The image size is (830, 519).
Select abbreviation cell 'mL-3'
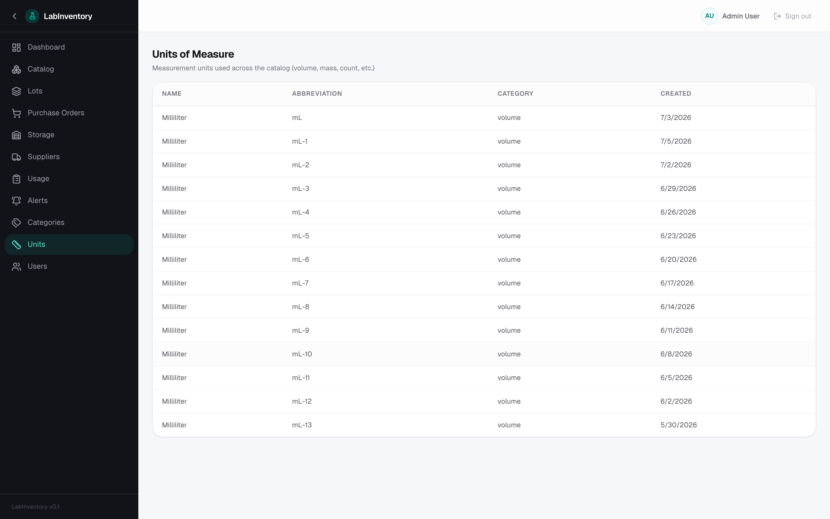click(301, 189)
